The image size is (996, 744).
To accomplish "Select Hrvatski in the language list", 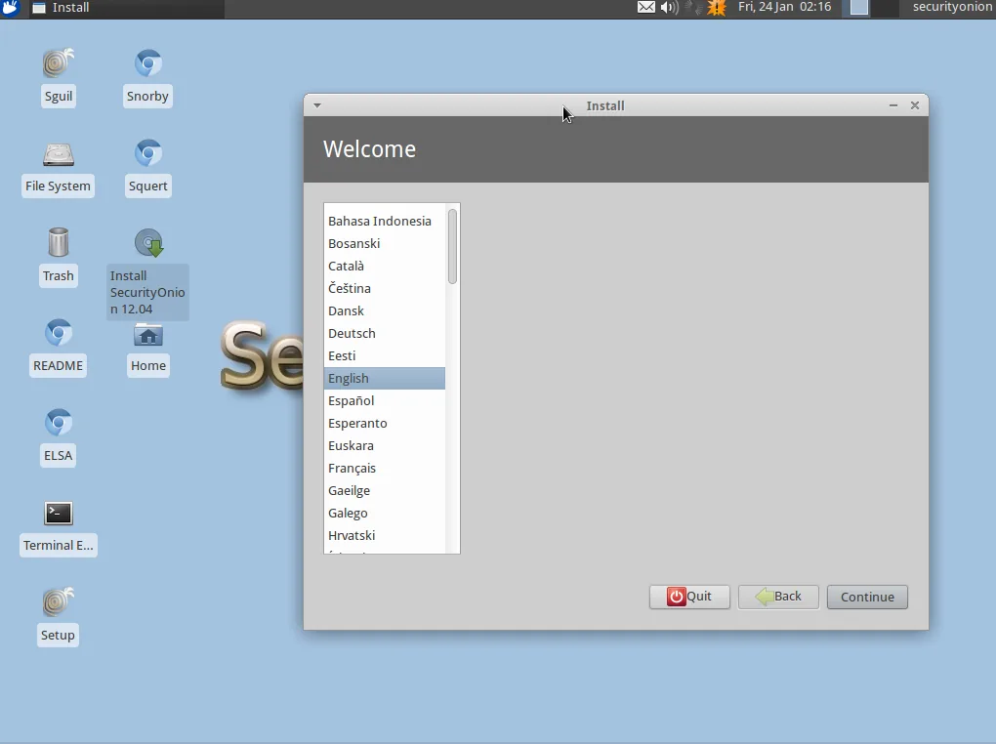I will coord(385,535).
